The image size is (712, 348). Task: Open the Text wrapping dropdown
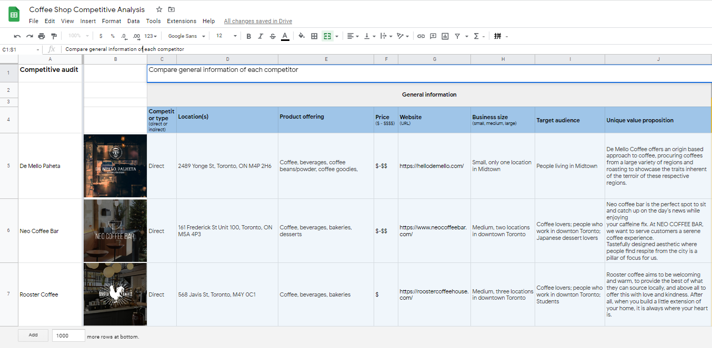[386, 36]
